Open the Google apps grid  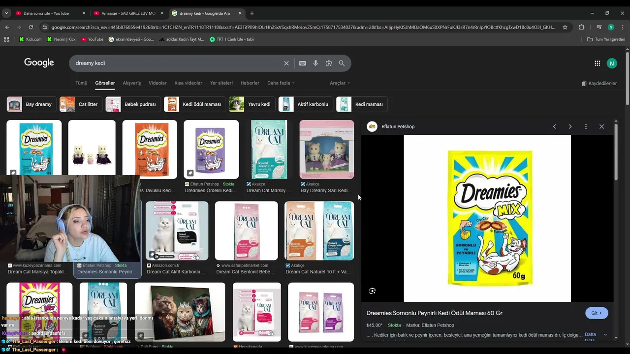(x=597, y=63)
